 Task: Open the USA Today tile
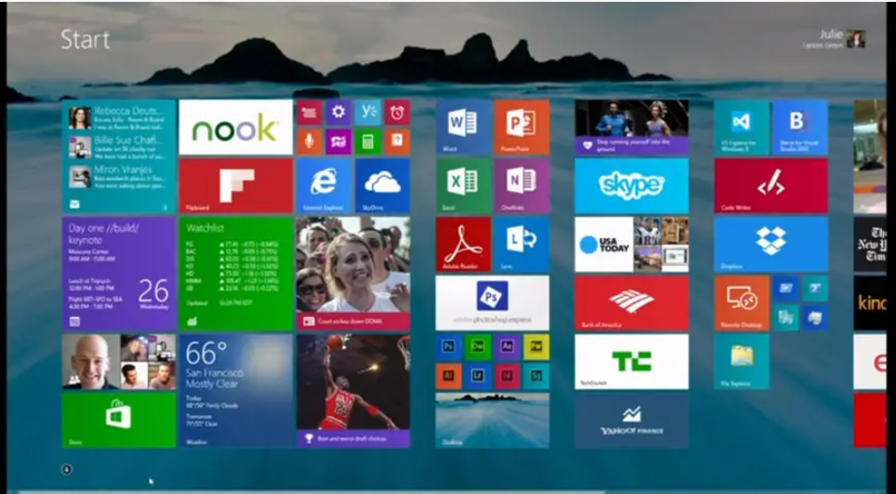(x=632, y=244)
